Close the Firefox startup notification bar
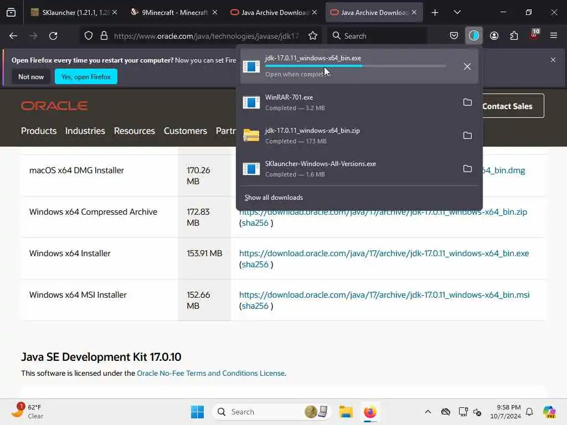This screenshot has height=425, width=567. (x=553, y=60)
